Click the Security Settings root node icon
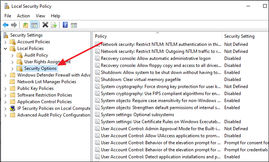The height and width of the screenshot is (162, 269). click(6, 35)
